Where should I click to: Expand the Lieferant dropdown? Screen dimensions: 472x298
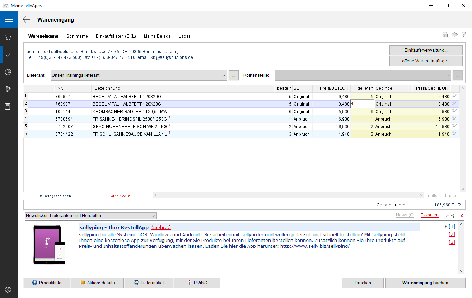(224, 75)
